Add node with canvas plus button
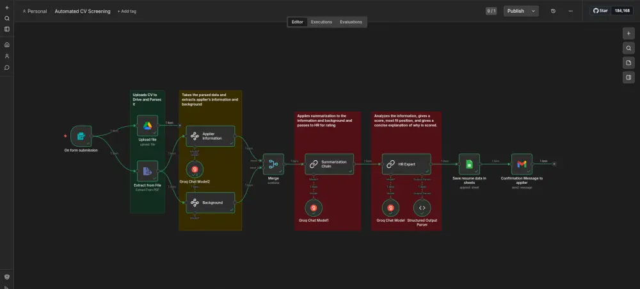The image size is (640, 289). (628, 33)
